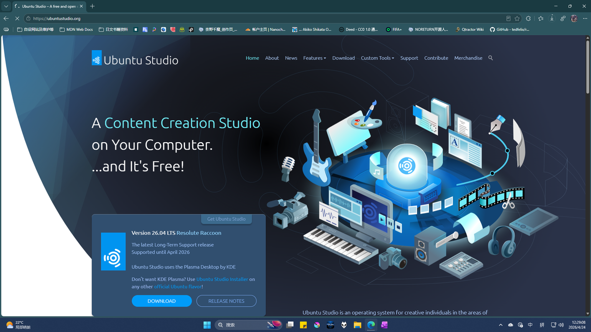Image resolution: width=591 pixels, height=332 pixels.
Task: Open the Deed CC0 1.0 bookmark
Action: click(358, 29)
